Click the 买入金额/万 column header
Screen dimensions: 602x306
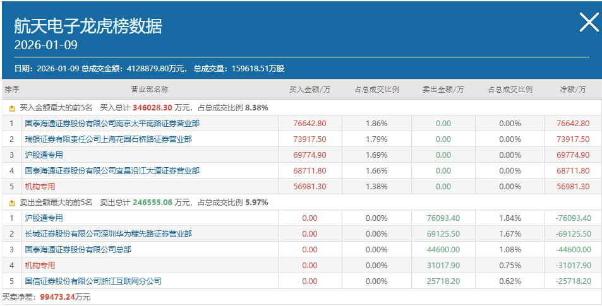coord(310,90)
